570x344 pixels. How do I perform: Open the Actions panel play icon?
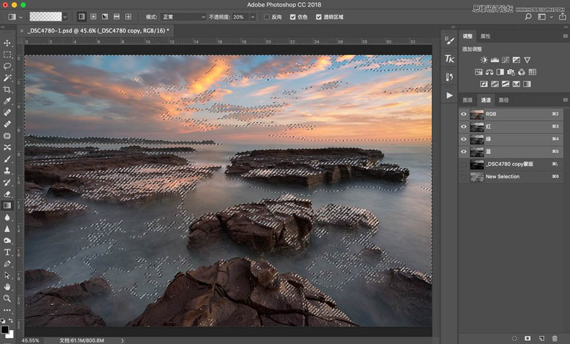click(x=450, y=95)
